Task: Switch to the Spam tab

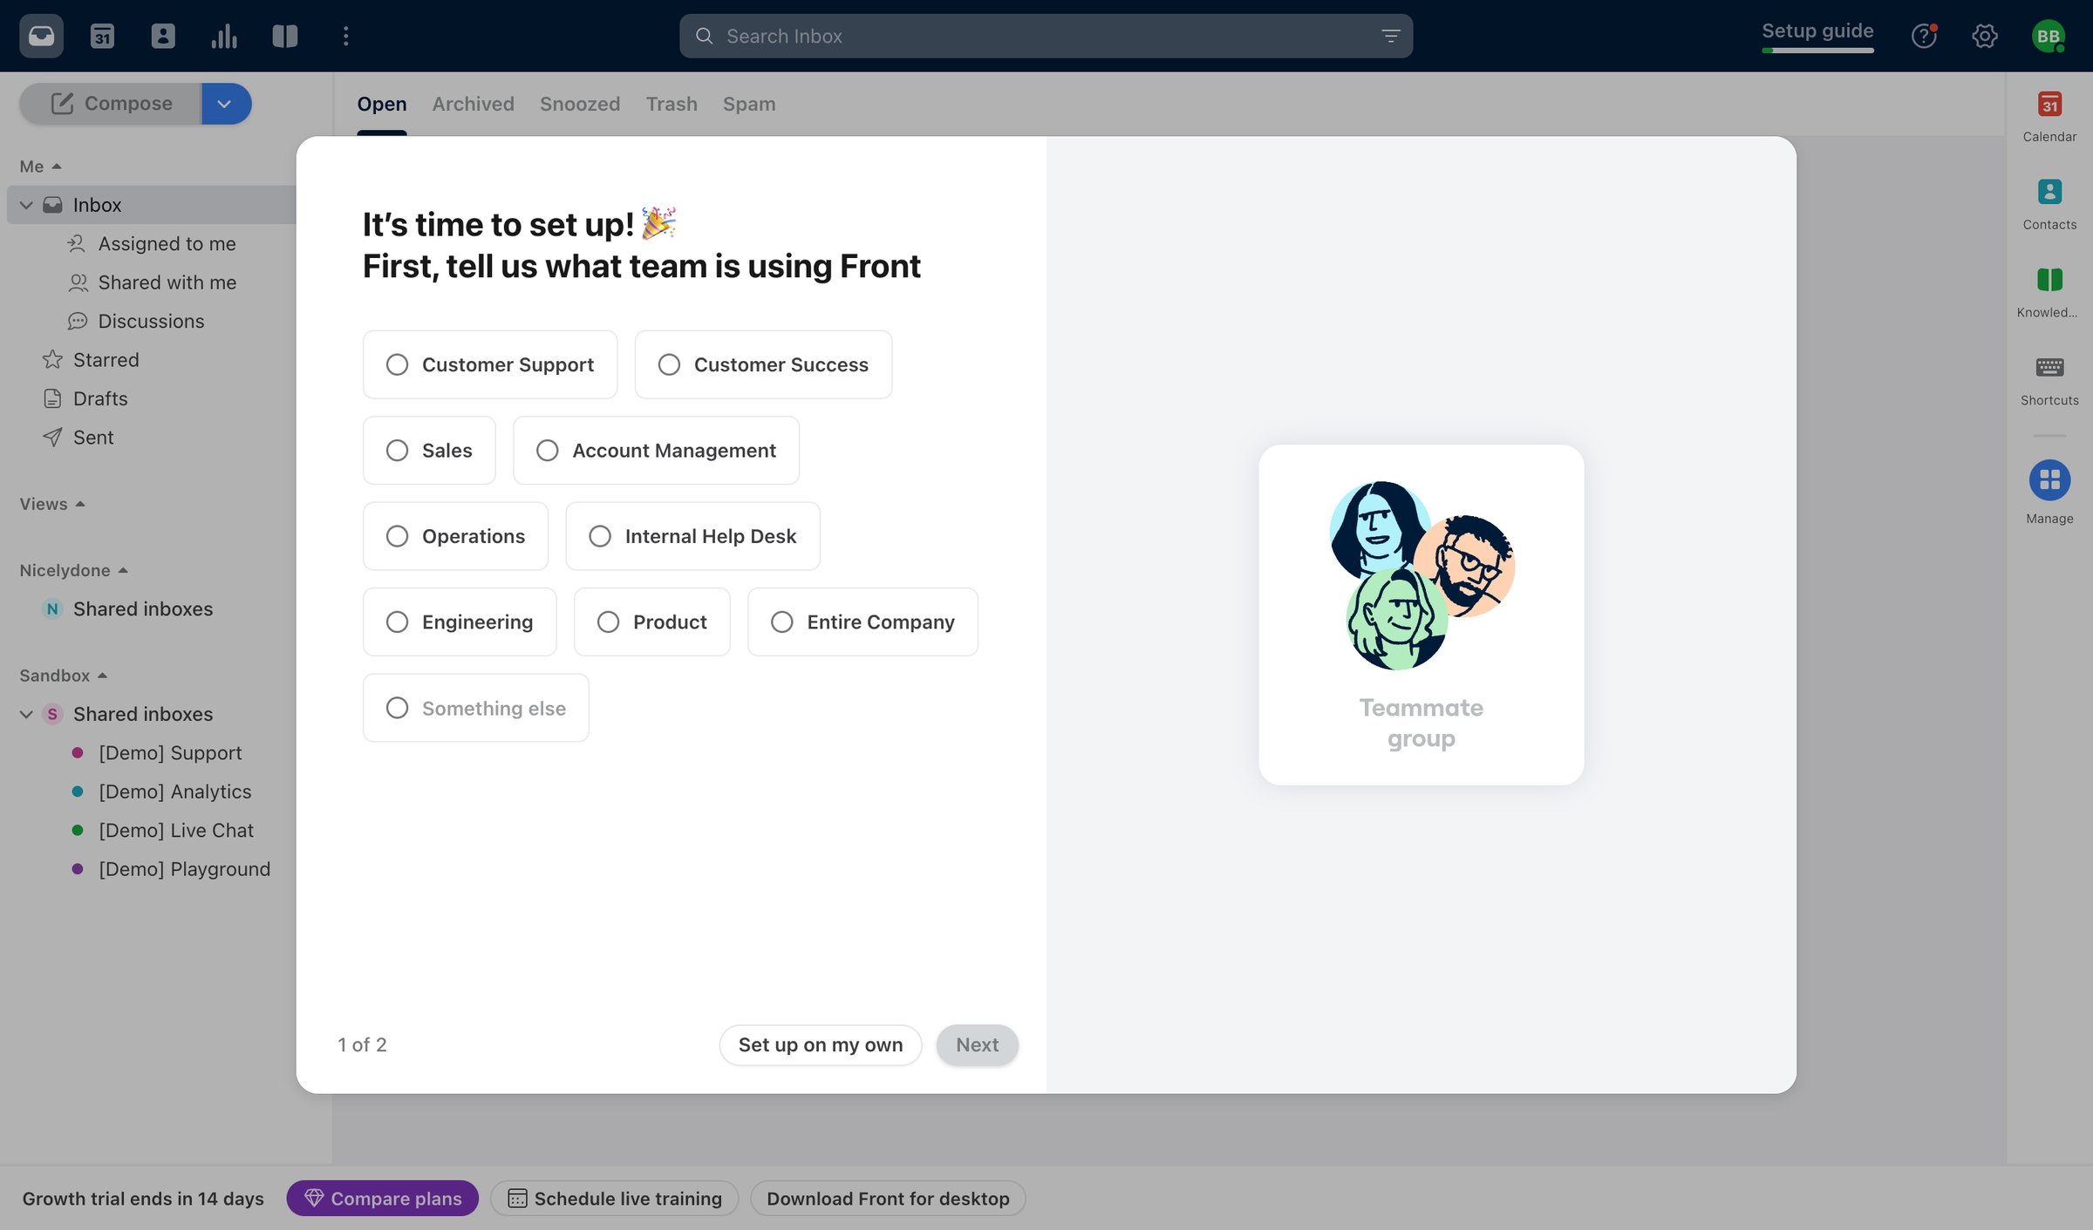Action: (x=749, y=104)
